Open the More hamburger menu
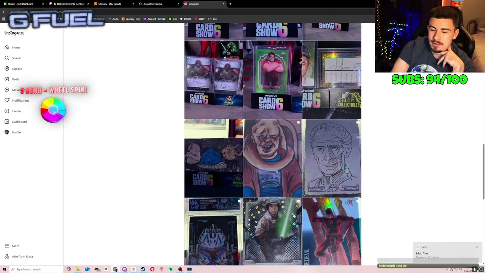This screenshot has width=485, height=273. coord(7,246)
